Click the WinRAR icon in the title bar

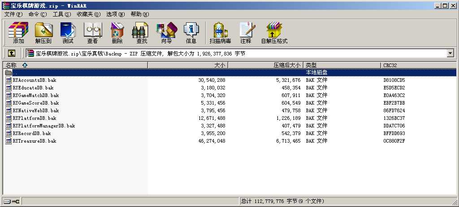pyautogui.click(x=5, y=5)
